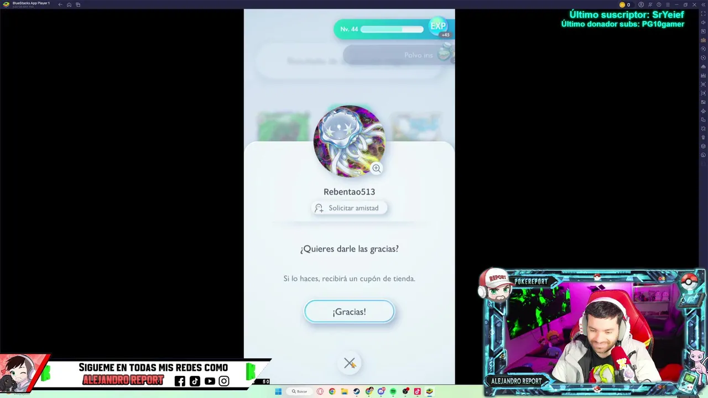Click media folder icon in BlueStacks sidebar
The height and width of the screenshot is (398, 708).
point(703,102)
